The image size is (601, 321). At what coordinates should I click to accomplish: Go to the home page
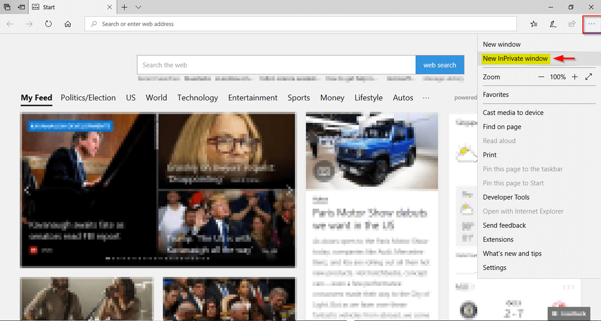click(x=68, y=24)
